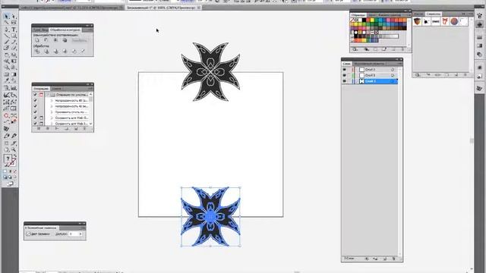Toggle dialog box icon of Операции по умолчанию
This screenshot has width=486, height=273.
tap(41, 94)
